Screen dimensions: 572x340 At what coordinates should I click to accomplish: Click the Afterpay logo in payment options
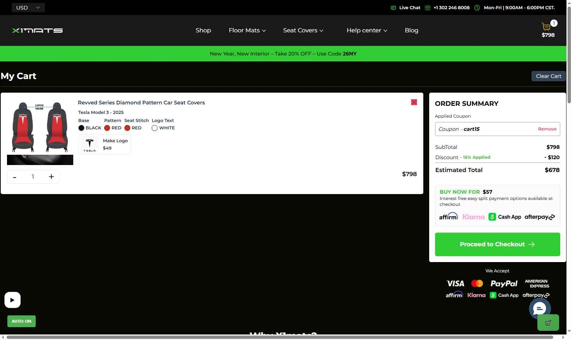click(x=540, y=217)
